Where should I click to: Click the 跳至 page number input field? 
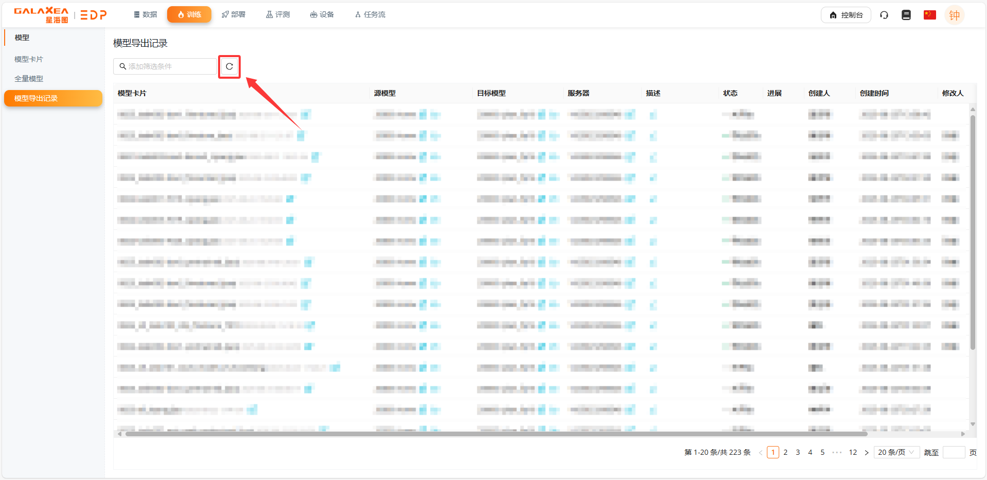[954, 453]
